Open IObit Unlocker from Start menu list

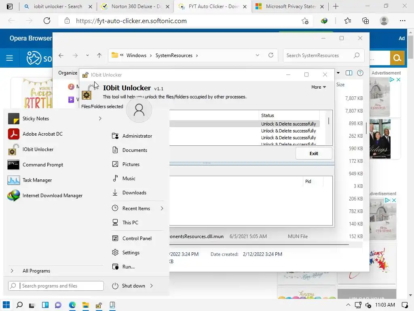(38, 149)
